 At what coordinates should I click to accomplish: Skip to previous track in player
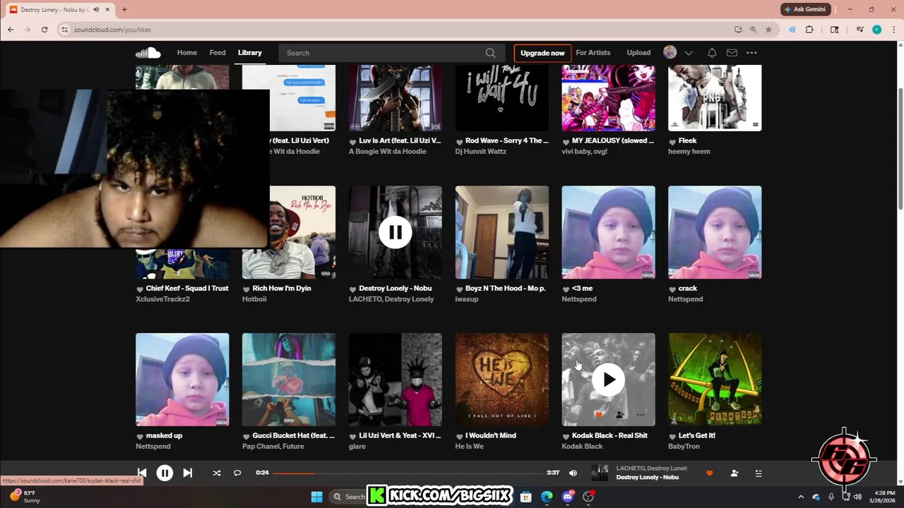coord(142,473)
